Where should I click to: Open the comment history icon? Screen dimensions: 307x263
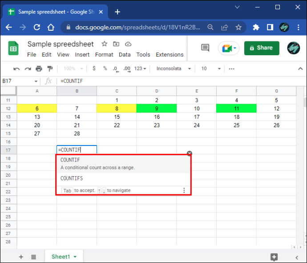(205, 48)
